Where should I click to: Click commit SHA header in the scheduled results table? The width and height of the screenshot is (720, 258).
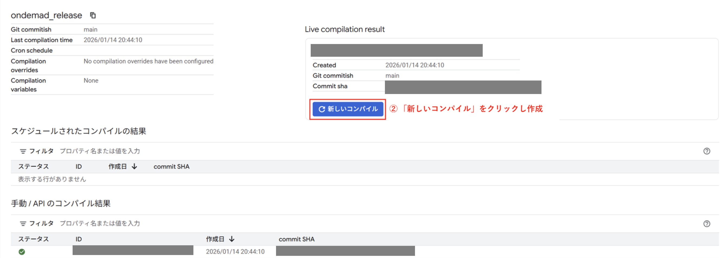point(171,167)
